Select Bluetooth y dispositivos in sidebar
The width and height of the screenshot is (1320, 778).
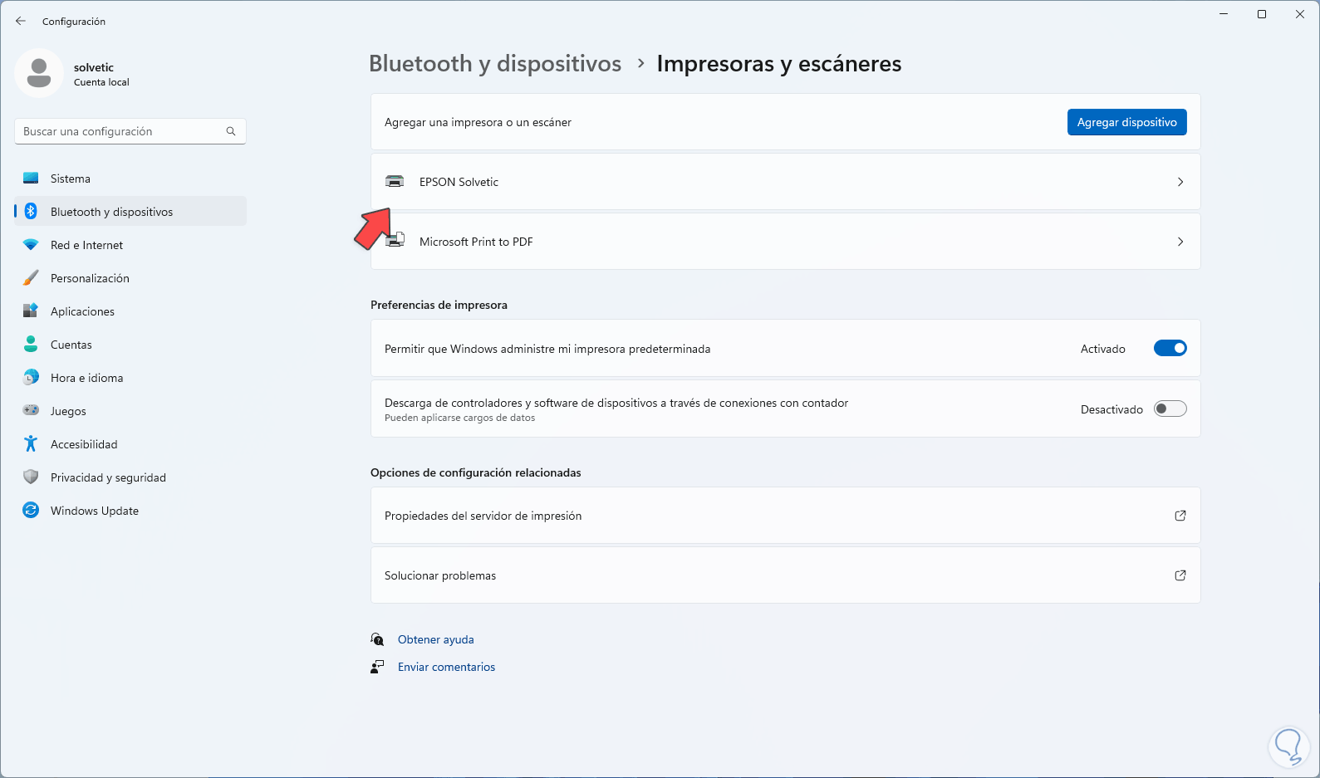click(130, 212)
